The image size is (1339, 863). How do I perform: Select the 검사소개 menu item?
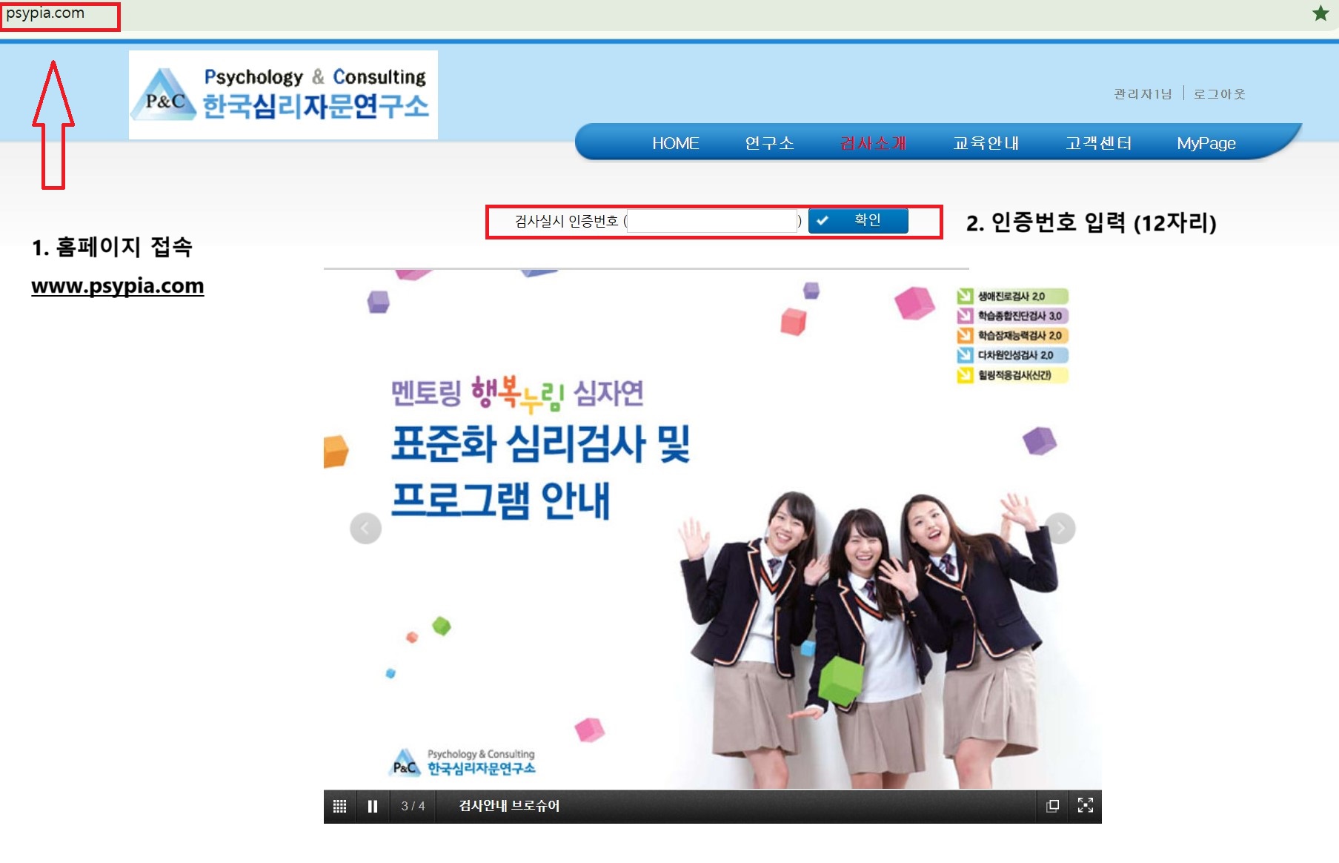click(x=873, y=143)
